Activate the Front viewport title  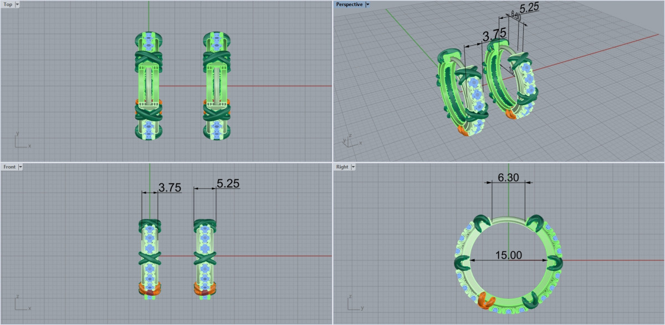click(x=9, y=167)
